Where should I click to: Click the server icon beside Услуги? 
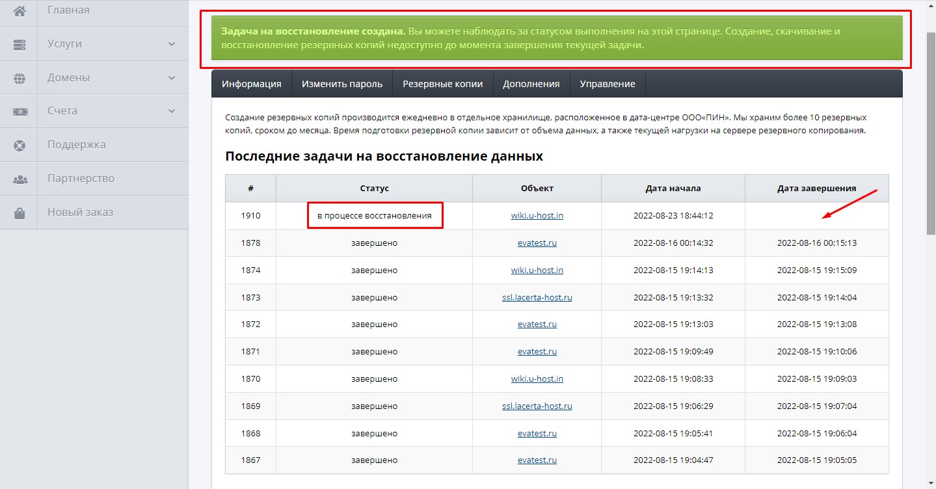click(x=20, y=44)
